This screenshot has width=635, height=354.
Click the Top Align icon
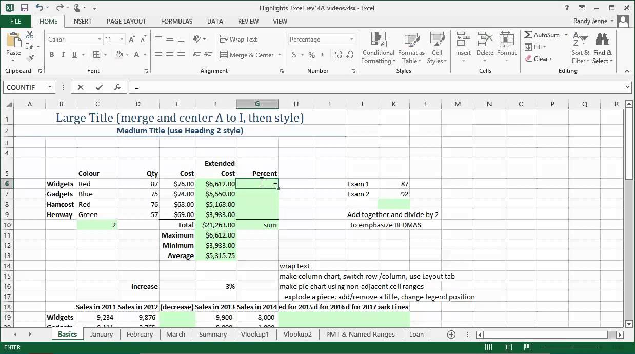[158, 39]
